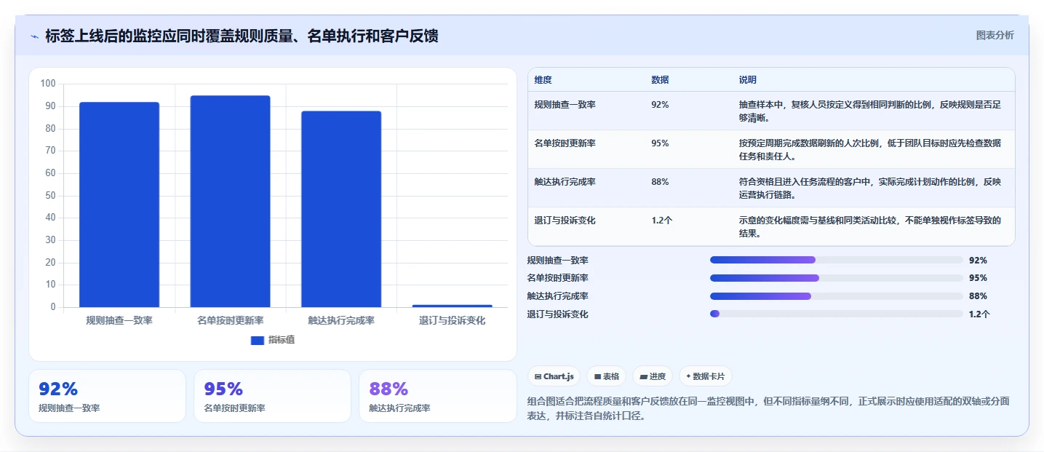Click the description starting 示意的变化幅度
Viewport: 1044px width, 452px height.
(870, 226)
